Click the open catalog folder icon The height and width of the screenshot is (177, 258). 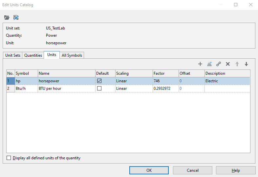click(x=7, y=17)
